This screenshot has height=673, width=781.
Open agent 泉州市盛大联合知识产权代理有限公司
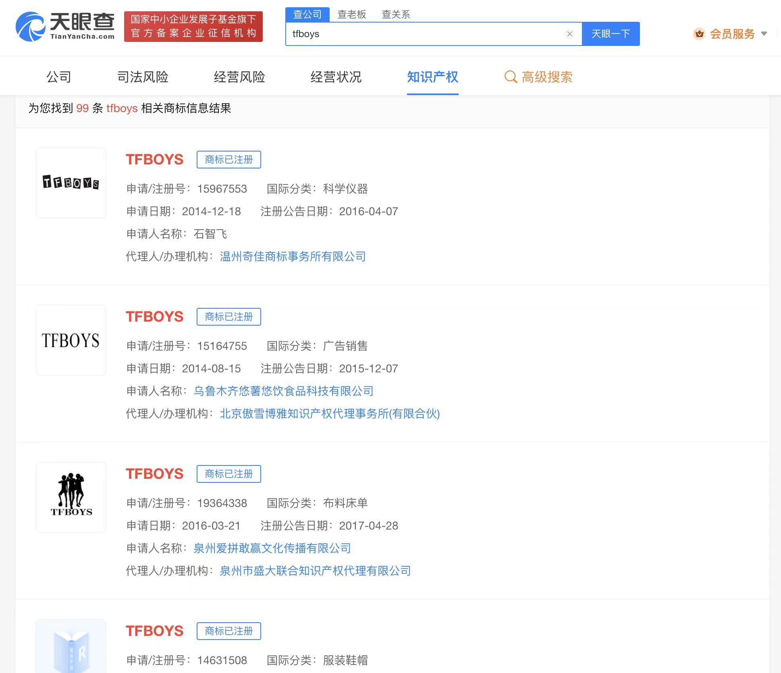click(316, 571)
